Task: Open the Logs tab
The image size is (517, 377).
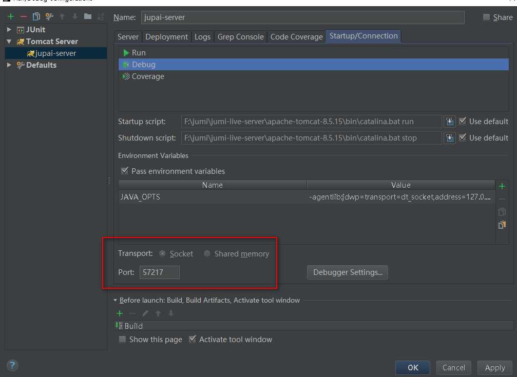Action: pos(202,36)
